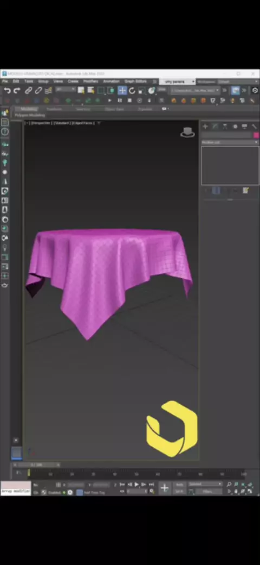
Task: Toggle the Enabled state in status bar
Action: pos(53,492)
